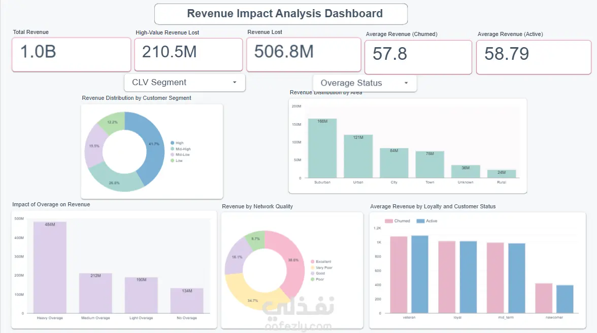Image resolution: width=597 pixels, height=333 pixels.
Task: Click the Mid-High legend color dot
Action: 173,149
